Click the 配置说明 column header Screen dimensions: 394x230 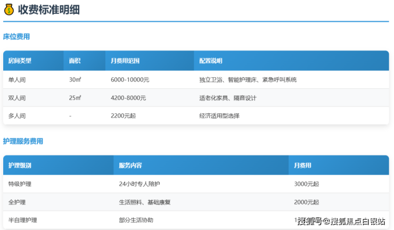tap(210, 61)
